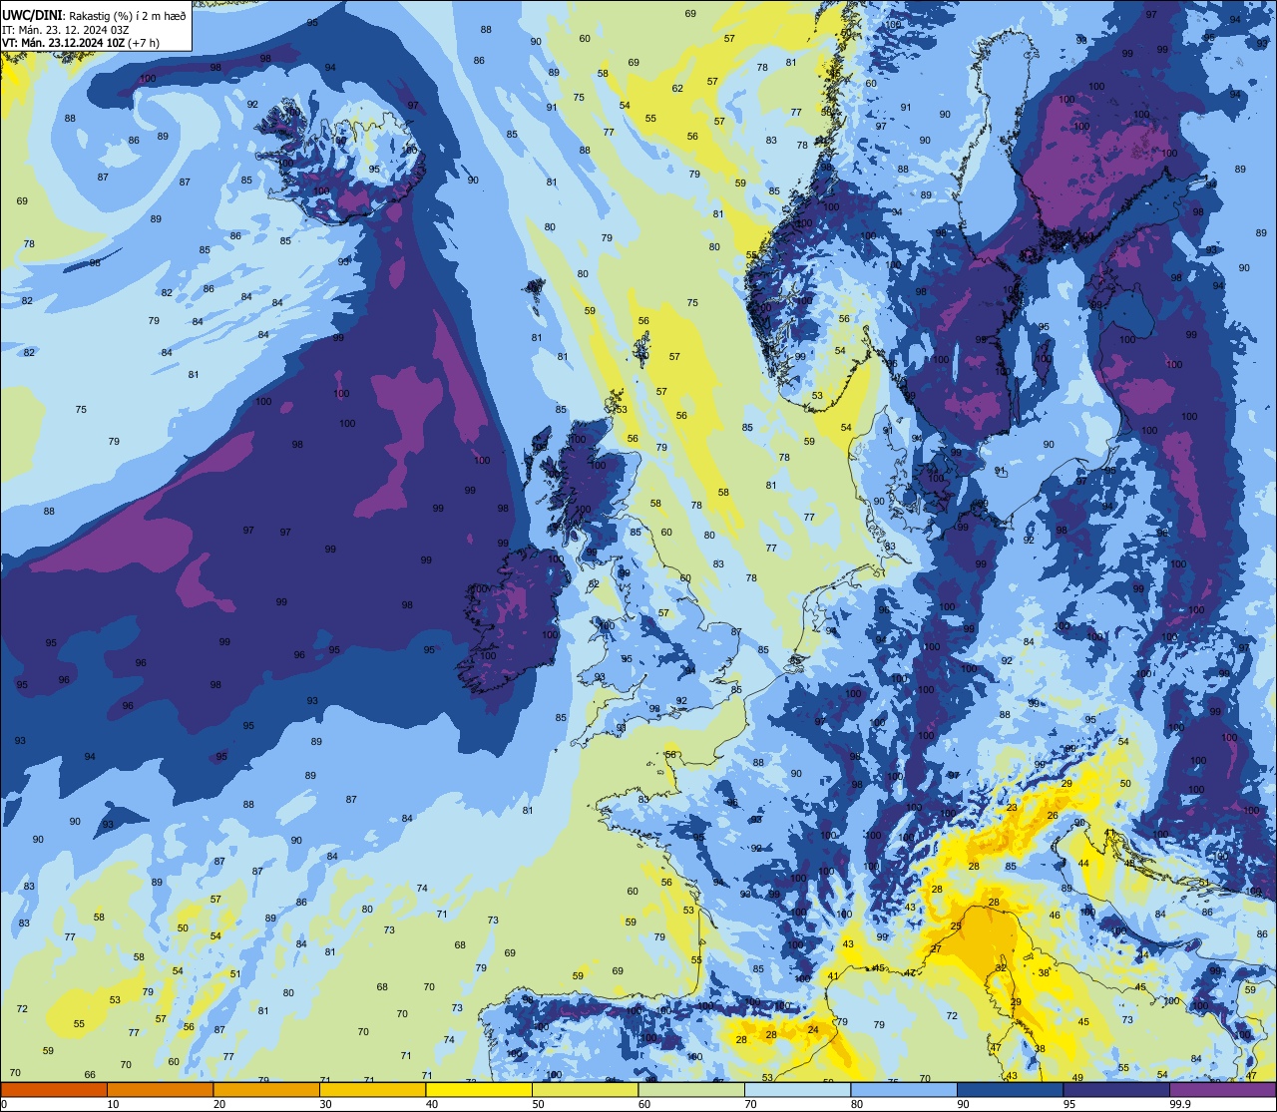Click the legend scale label "20"
The height and width of the screenshot is (1112, 1277).
pyautogui.click(x=219, y=1104)
